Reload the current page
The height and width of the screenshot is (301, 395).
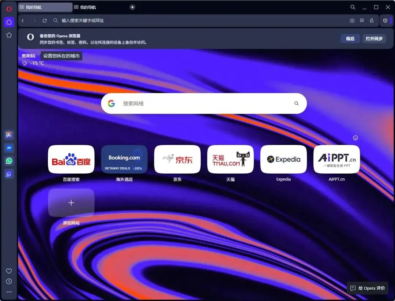pos(45,21)
